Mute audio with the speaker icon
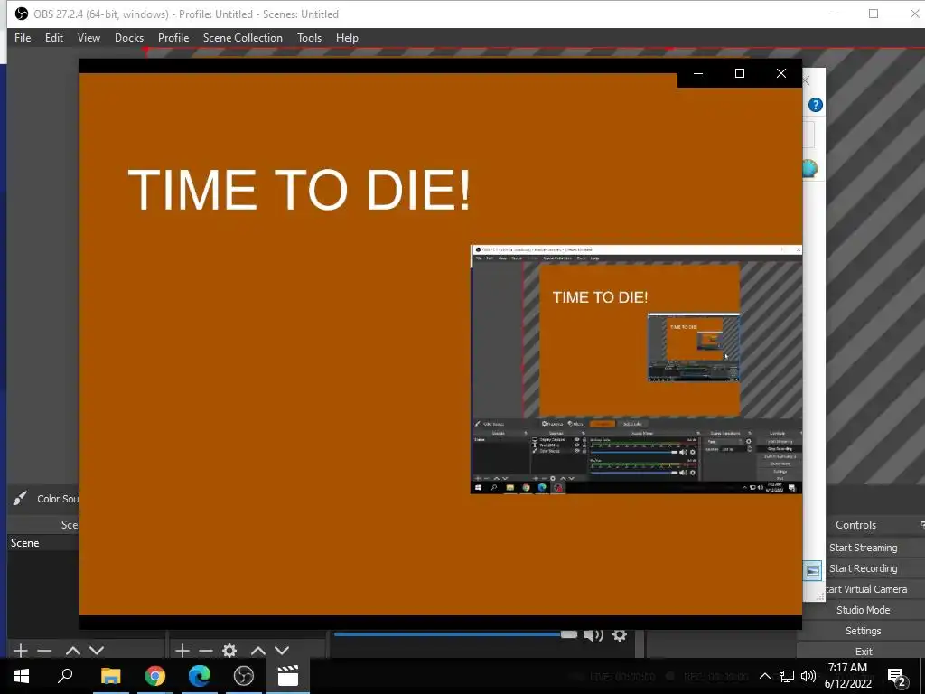 [x=593, y=635]
